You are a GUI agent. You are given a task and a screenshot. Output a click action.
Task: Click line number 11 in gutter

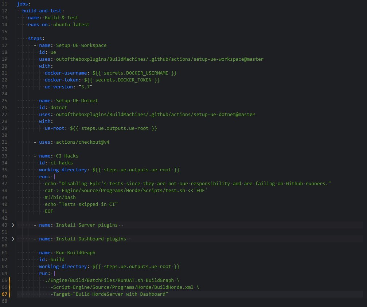[4, 4]
